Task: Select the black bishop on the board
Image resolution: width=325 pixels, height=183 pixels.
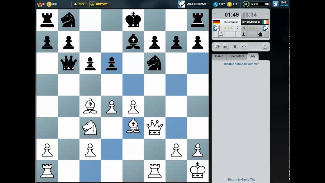Action: click(x=133, y=41)
